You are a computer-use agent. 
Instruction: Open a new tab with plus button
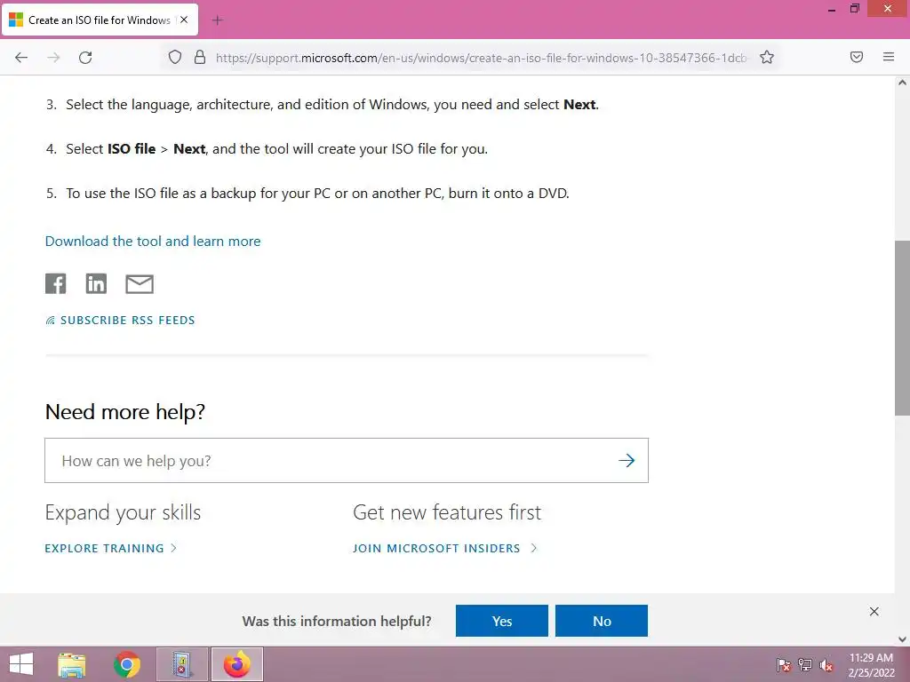click(x=218, y=20)
